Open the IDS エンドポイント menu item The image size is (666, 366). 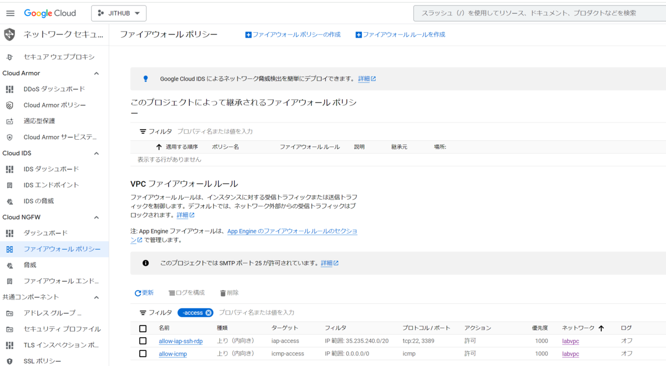pyautogui.click(x=51, y=185)
